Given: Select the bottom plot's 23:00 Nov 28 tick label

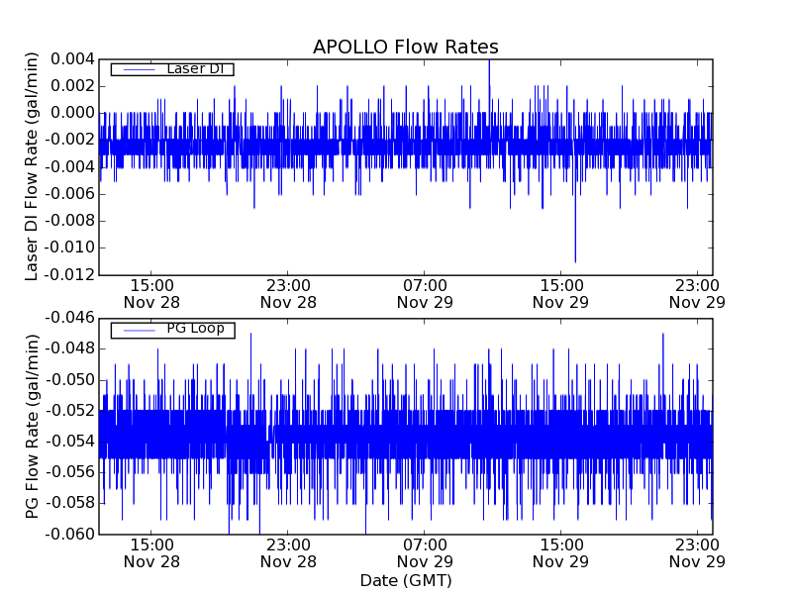Looking at the screenshot, I should pyautogui.click(x=288, y=552).
